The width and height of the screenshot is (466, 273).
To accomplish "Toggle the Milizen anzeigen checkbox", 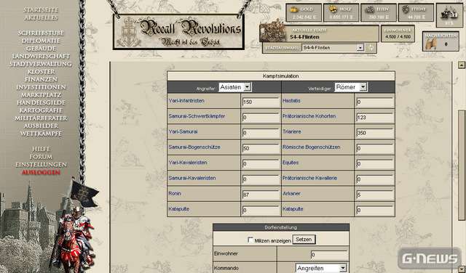I will pos(250,240).
